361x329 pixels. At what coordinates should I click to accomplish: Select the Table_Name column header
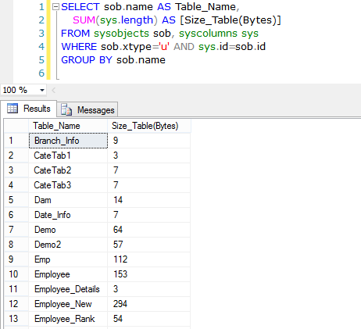(68, 126)
